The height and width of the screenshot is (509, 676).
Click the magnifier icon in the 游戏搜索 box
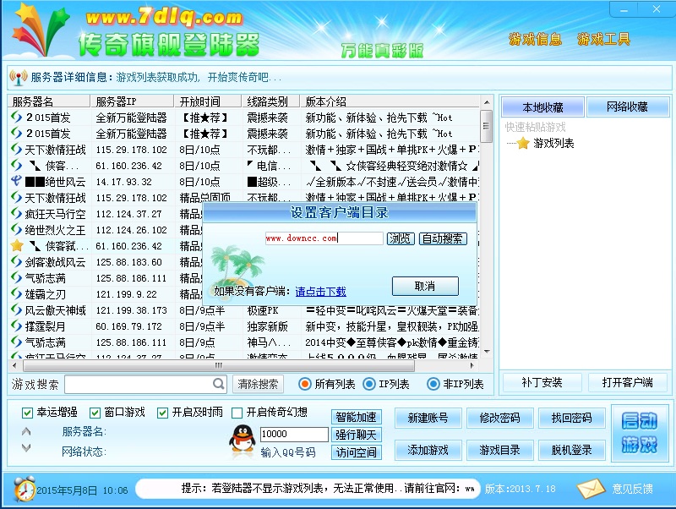tap(217, 383)
